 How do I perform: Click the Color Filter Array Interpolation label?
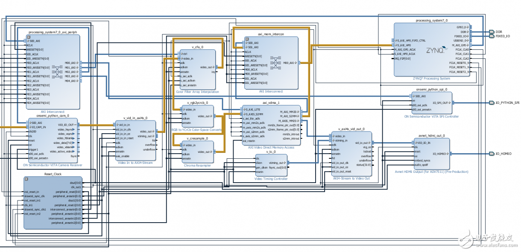[x=197, y=92]
